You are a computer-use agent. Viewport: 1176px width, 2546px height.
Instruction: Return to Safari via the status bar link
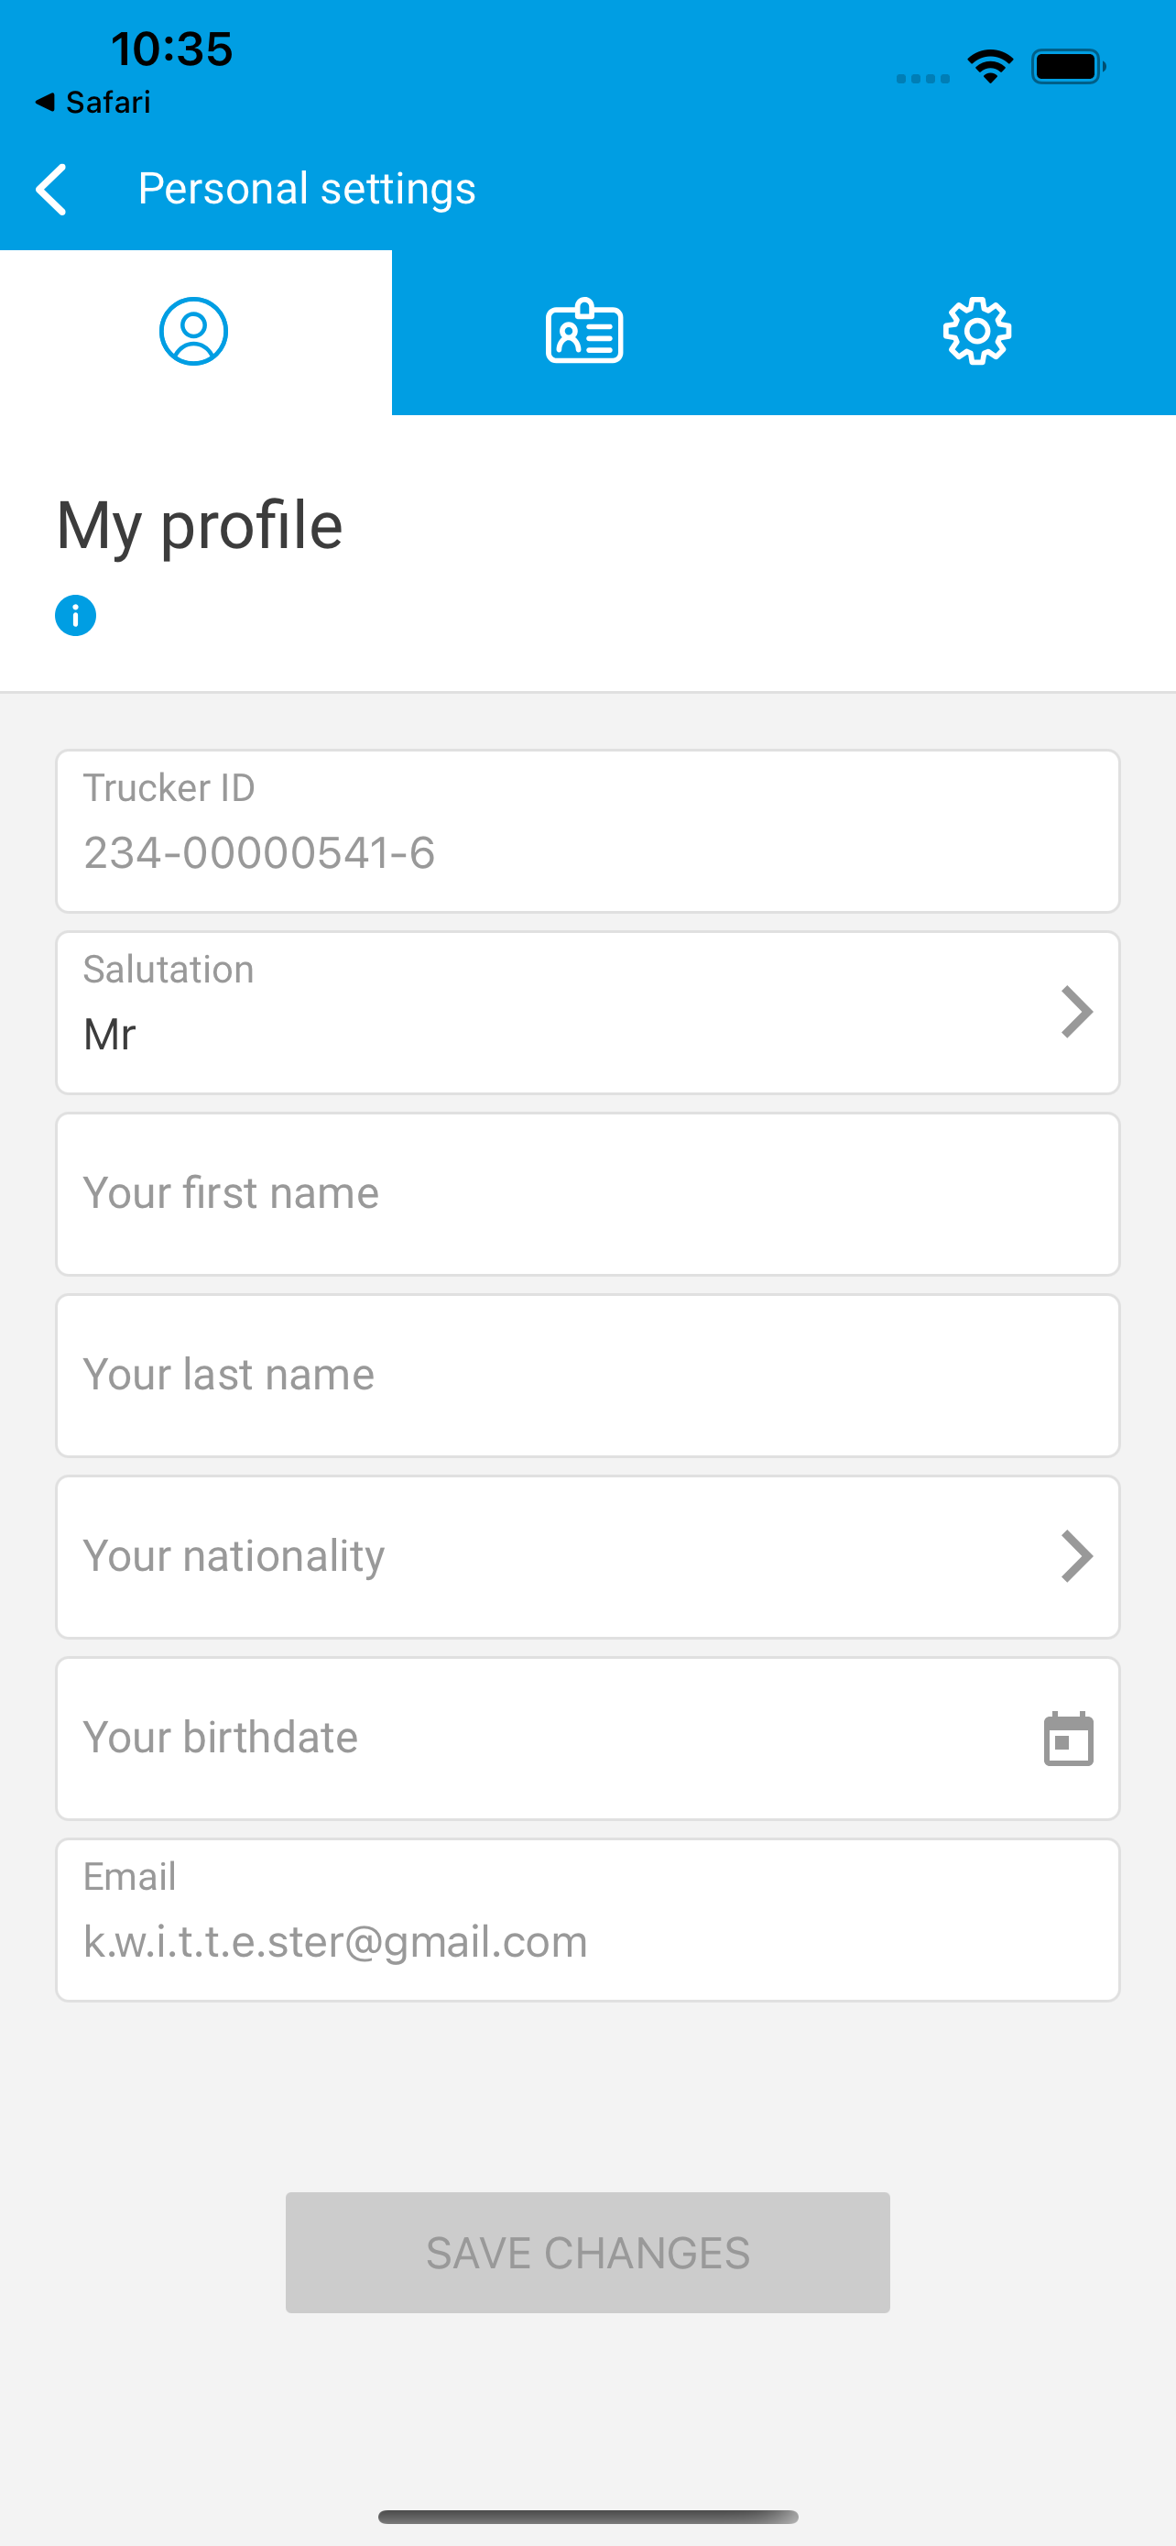(93, 102)
